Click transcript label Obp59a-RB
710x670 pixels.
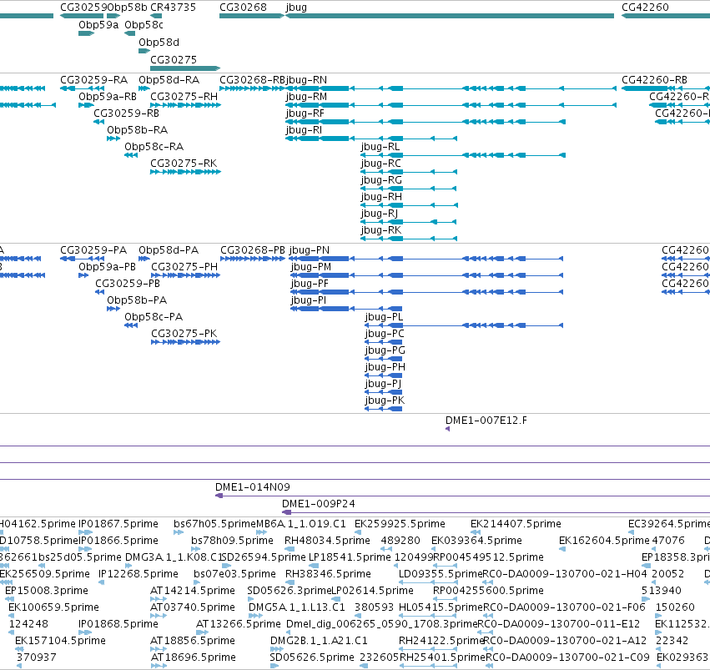click(x=108, y=97)
